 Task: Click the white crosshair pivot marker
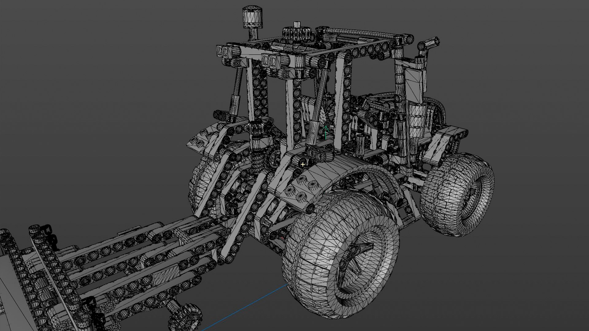pos(303,165)
